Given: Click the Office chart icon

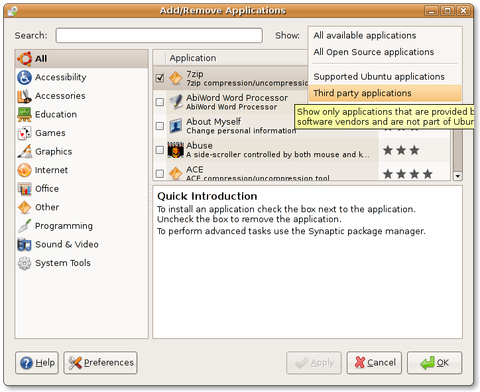Looking at the screenshot, I should click(25, 188).
